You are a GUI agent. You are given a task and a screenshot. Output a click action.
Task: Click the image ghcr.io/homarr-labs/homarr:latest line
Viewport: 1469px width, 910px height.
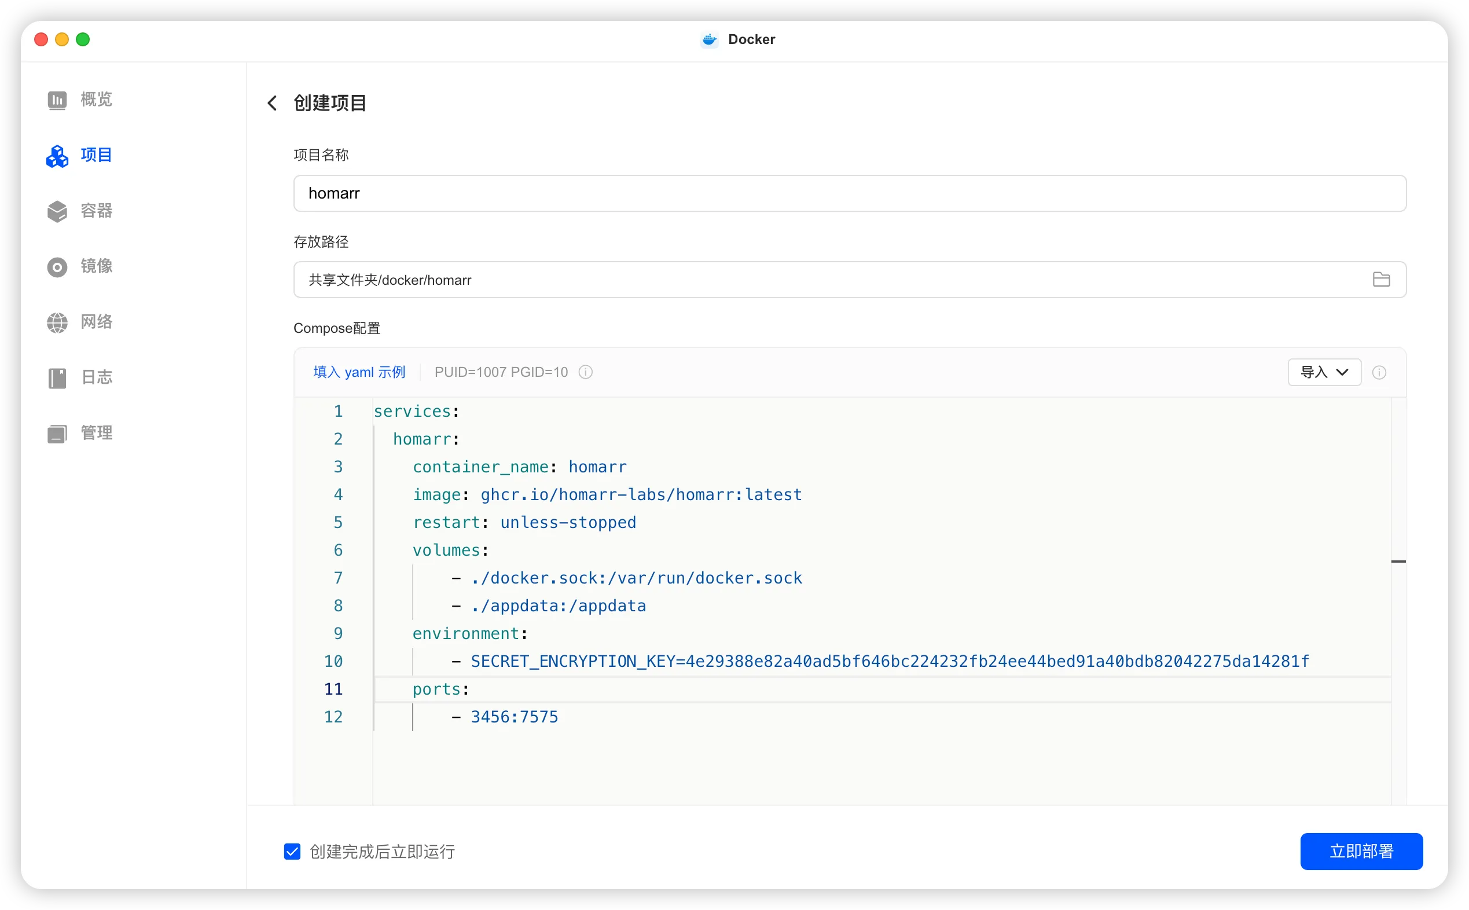(x=607, y=495)
